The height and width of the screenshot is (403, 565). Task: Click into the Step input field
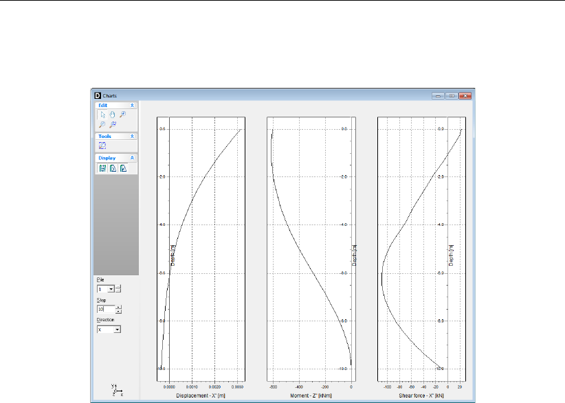tap(106, 309)
